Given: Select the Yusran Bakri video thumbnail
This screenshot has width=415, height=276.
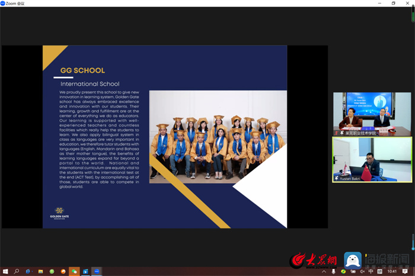Looking at the screenshot, I should pos(371,159).
